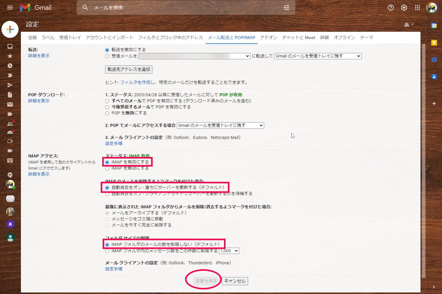Show search options icon in the search bar
This screenshot has height=294, width=442.
click(286, 8)
